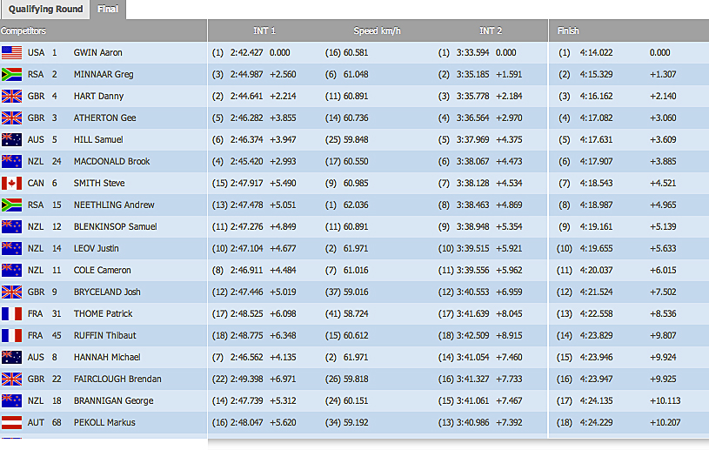
Task: Click the British flag beside HART Danny
Action: pyautogui.click(x=11, y=96)
